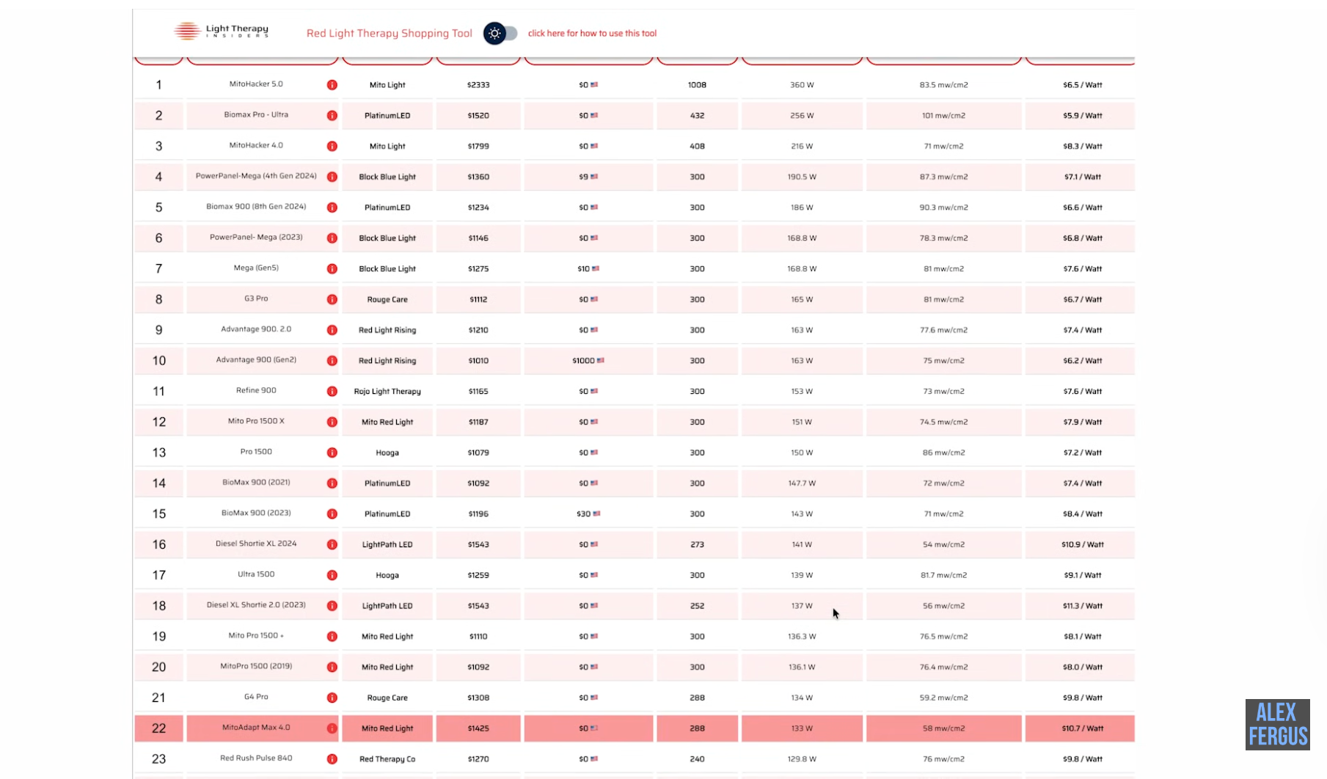The height and width of the screenshot is (779, 1327).
Task: Open details icon for Mito Pro 1500 X
Action: pyautogui.click(x=332, y=422)
